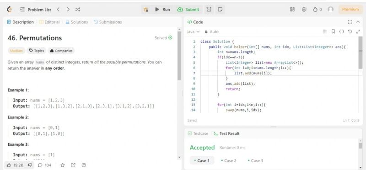Click the bookmark icon in code toolbar
This screenshot has width=366, height=170.
(x=334, y=31)
